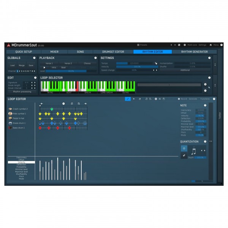Screen dimensions: 228x228
Task: Click the plus icon to add a loop
Action: tap(205, 84)
